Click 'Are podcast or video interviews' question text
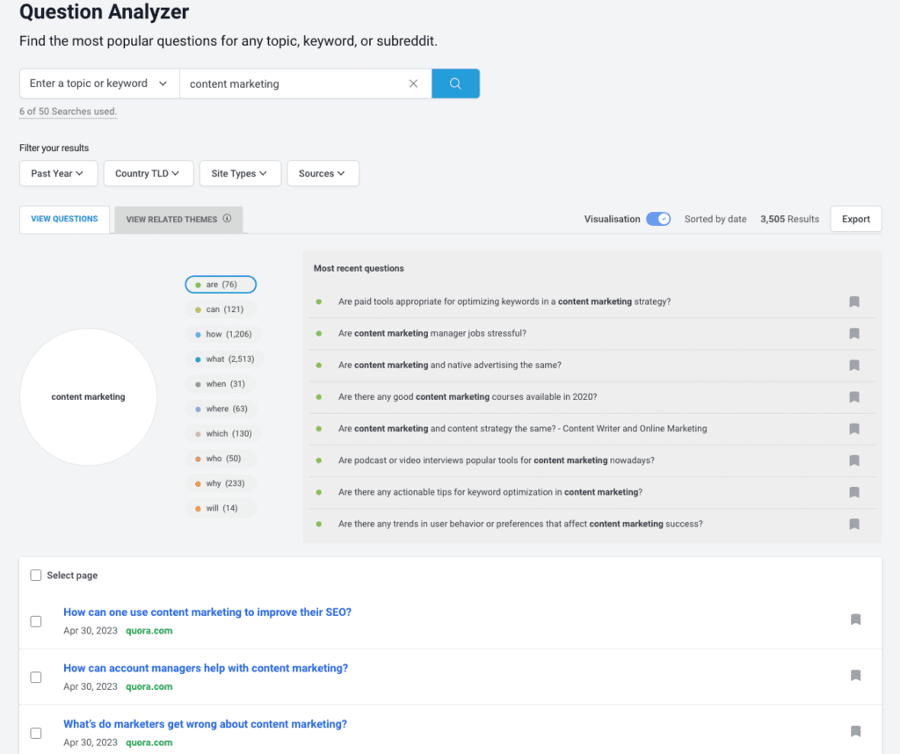900x754 pixels. [497, 460]
